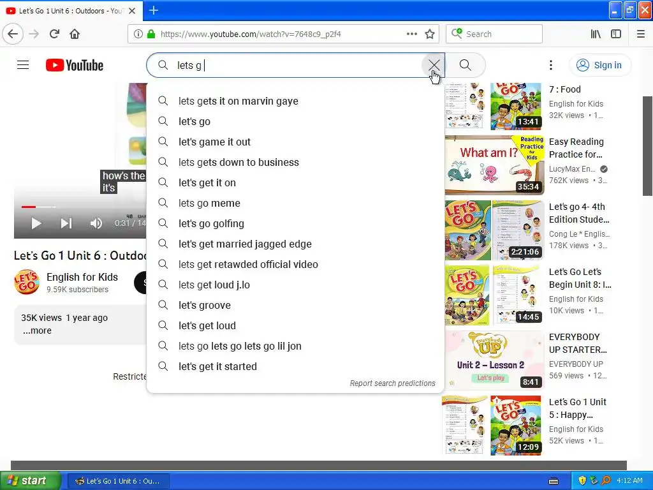The width and height of the screenshot is (653, 490).
Task: Open the YouTube guide hamburger menu
Action: (23, 65)
